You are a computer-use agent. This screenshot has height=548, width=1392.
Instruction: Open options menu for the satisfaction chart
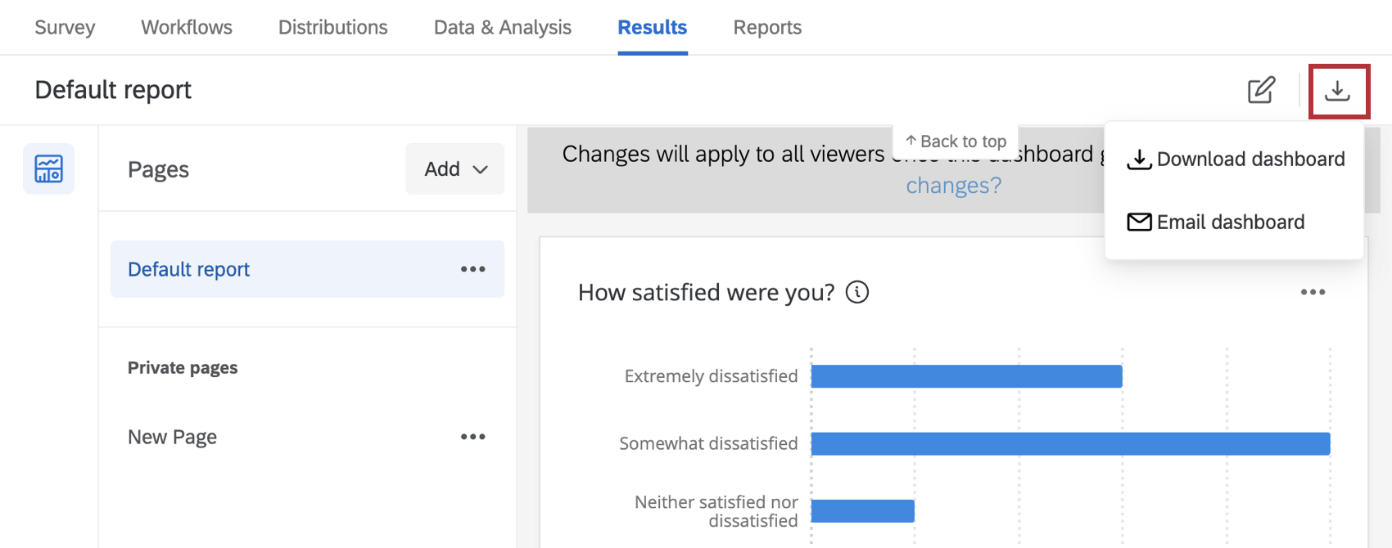click(x=1313, y=292)
